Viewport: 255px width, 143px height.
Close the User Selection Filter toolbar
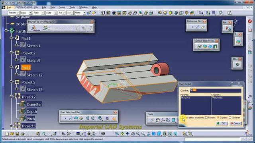pyautogui.click(x=115, y=112)
